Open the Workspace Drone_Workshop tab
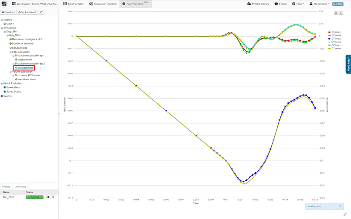Image resolution: width=351 pixels, height=219 pixels. click(x=35, y=4)
